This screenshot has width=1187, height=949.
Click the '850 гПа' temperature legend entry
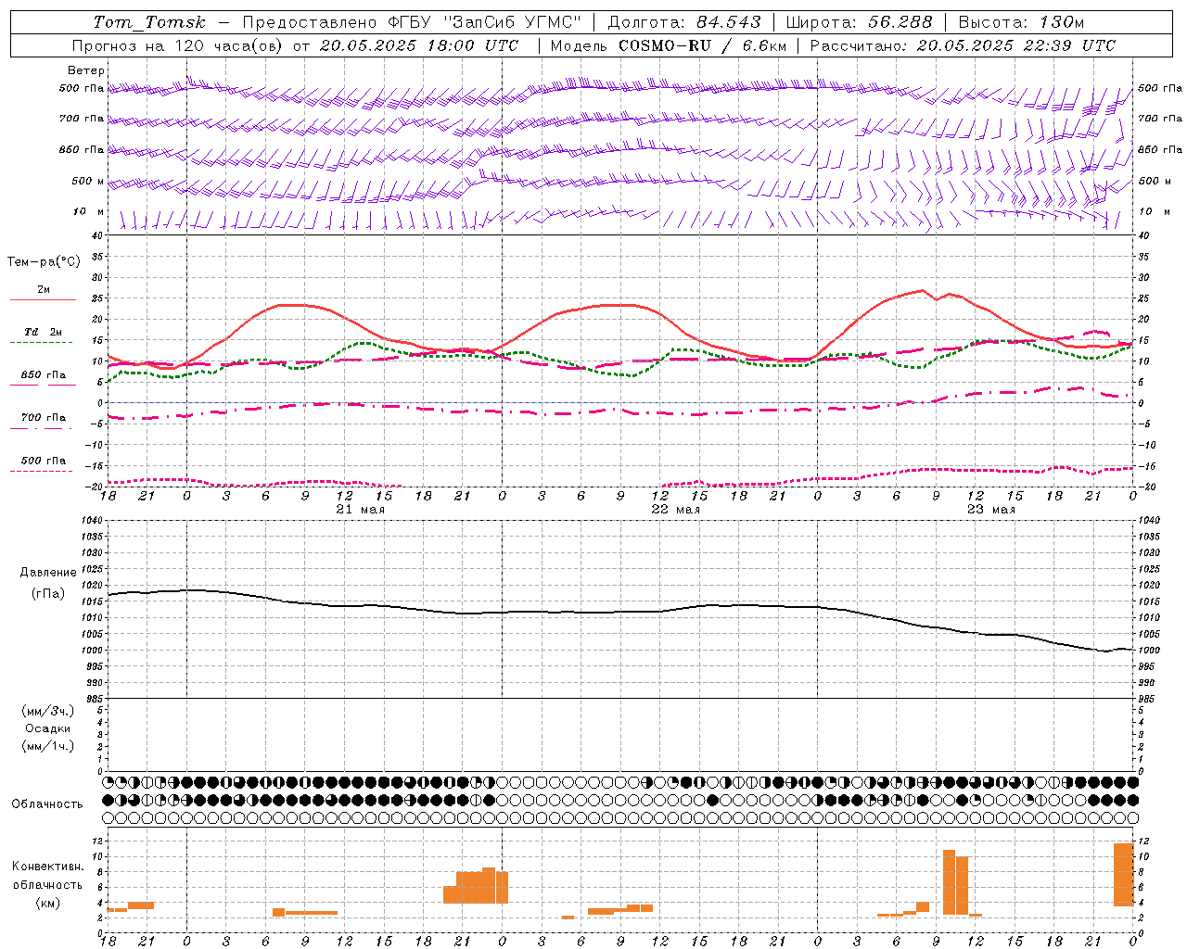[43, 374]
